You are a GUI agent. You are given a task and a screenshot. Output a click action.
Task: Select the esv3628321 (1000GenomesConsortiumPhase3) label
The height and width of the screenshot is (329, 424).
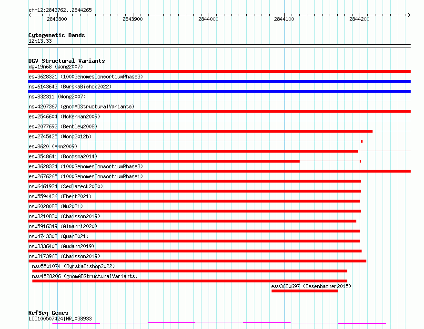pos(86,77)
